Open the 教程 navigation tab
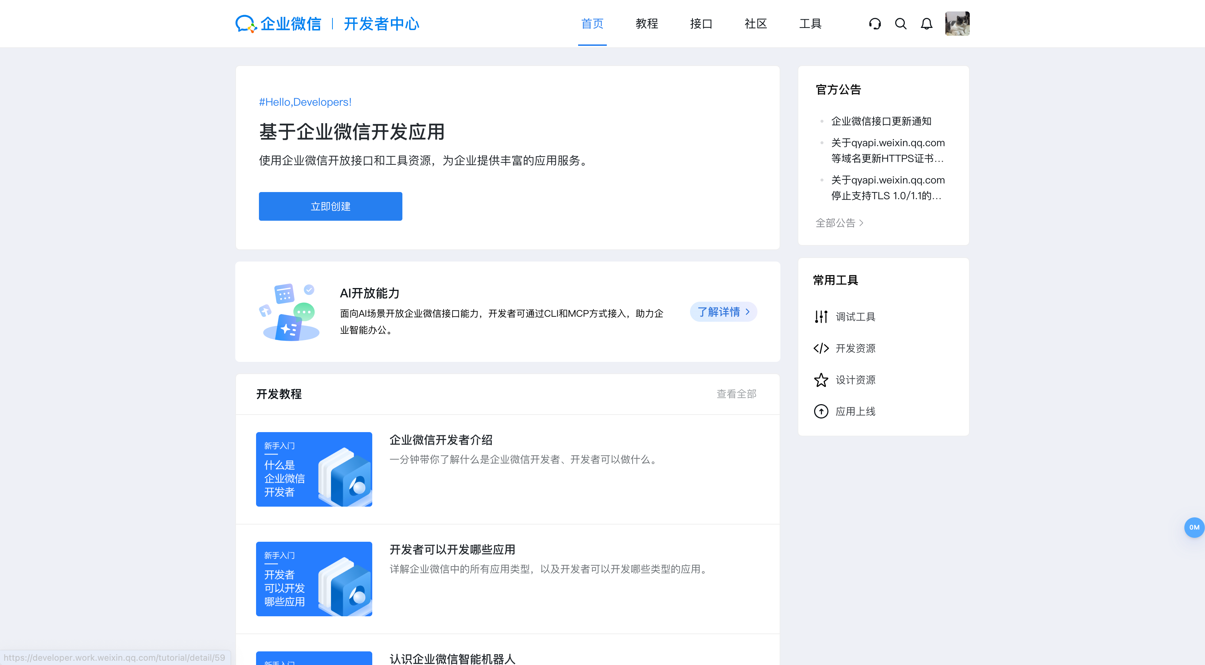The width and height of the screenshot is (1205, 665). (x=647, y=24)
